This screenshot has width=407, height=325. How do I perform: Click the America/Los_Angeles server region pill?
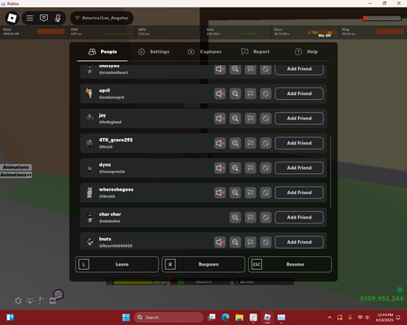click(102, 18)
